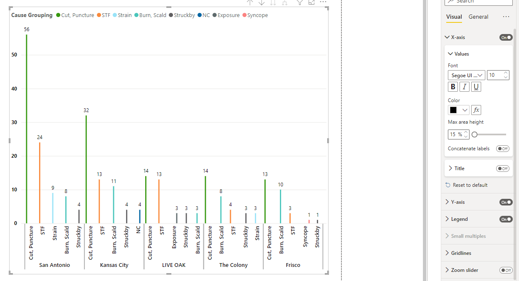Toggle italic for X-axis font

click(x=465, y=87)
